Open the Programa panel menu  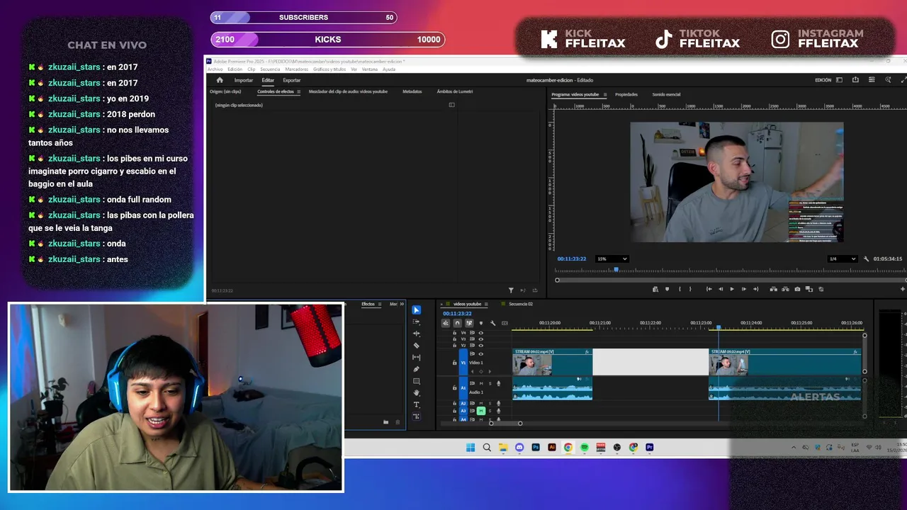[x=604, y=94]
